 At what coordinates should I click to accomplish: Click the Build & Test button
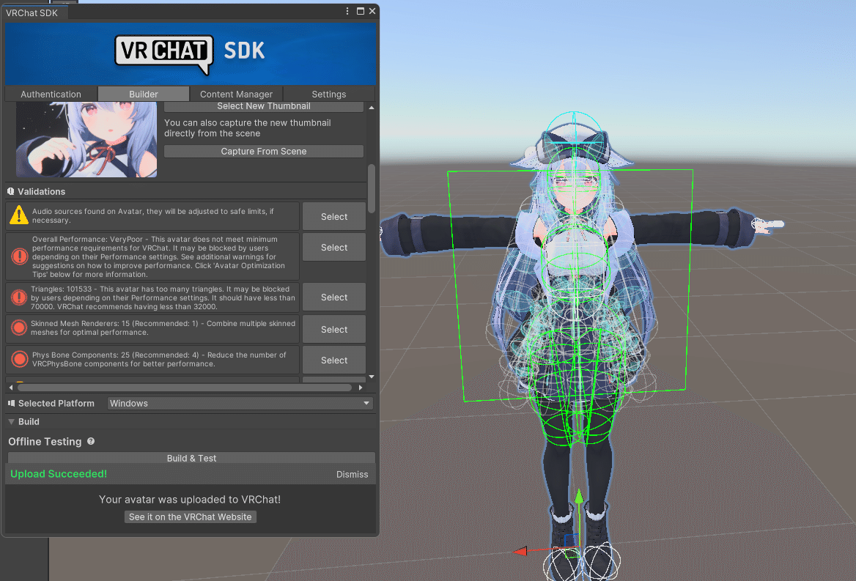click(191, 458)
